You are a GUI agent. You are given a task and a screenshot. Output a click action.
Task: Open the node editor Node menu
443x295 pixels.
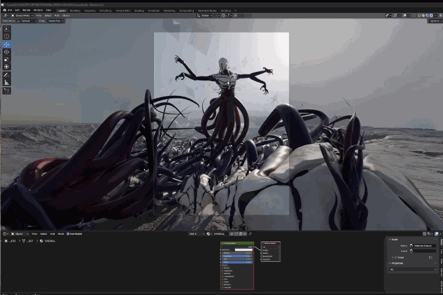(x=61, y=234)
